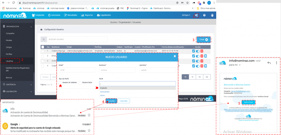Image resolution: width=281 pixels, height=135 pixels.
Task: Open the password key icon in address bar
Action: pyautogui.click(x=182, y=3)
